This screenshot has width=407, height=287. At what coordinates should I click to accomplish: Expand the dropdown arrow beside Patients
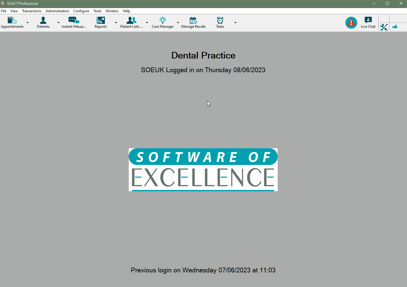[58, 23]
